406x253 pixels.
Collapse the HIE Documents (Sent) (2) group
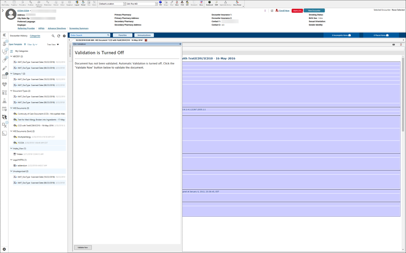click(11, 131)
